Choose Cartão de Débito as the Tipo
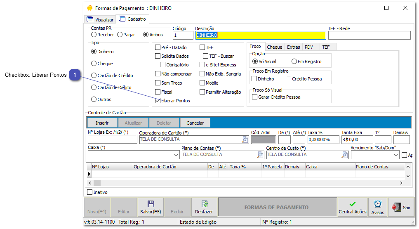419x229 pixels. click(x=94, y=87)
